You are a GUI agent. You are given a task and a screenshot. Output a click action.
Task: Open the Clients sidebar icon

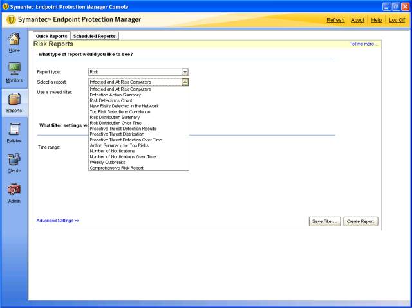point(14,159)
